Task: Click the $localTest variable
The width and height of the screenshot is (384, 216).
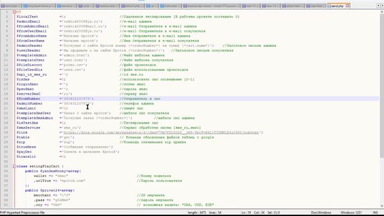Action: point(27,17)
